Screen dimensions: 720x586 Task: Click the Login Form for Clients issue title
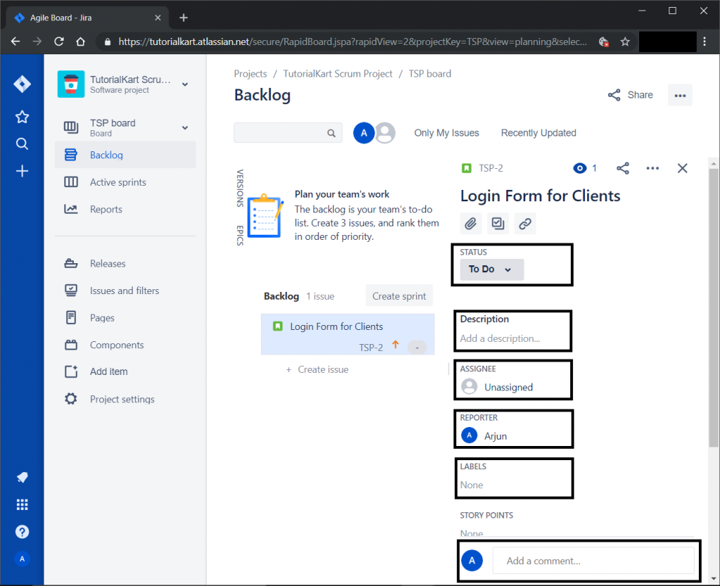540,196
